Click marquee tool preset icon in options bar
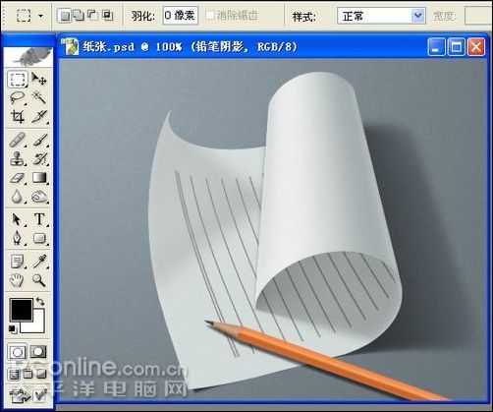Viewport: 493px width, 412px height. click(x=24, y=16)
